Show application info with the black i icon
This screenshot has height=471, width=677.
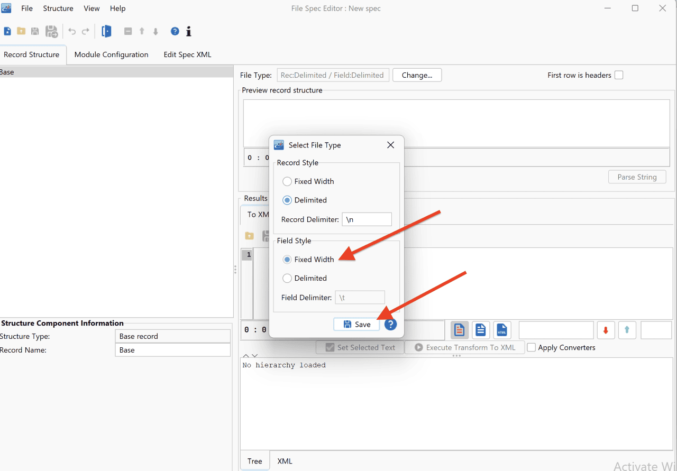tap(189, 32)
